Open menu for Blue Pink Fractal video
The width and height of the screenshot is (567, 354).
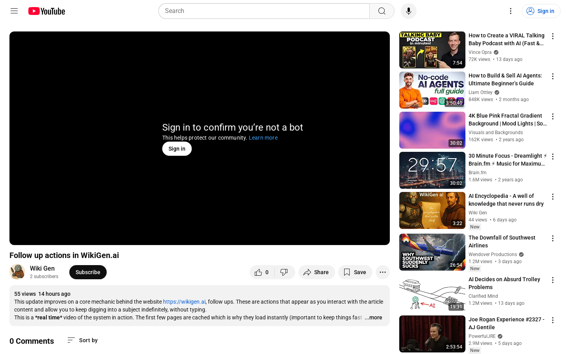(553, 116)
